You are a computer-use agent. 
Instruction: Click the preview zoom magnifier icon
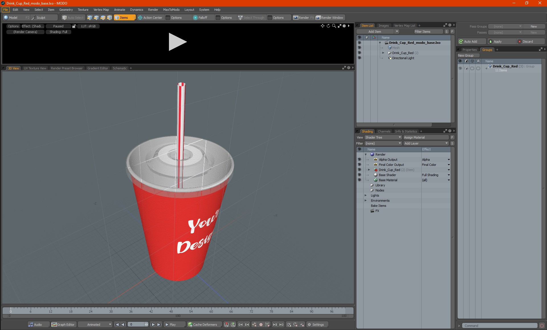tap(334, 26)
